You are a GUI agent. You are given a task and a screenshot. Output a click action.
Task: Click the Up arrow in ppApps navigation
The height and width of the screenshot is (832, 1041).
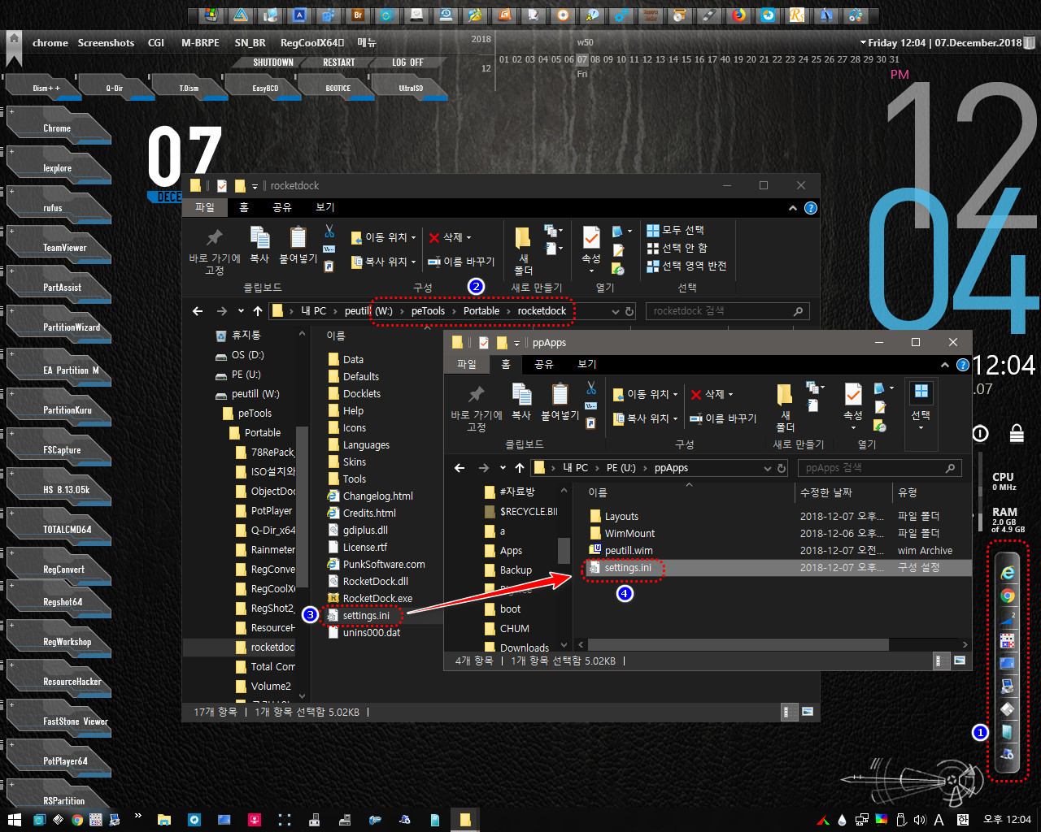click(x=520, y=468)
